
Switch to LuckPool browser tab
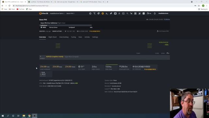(40, 2)
